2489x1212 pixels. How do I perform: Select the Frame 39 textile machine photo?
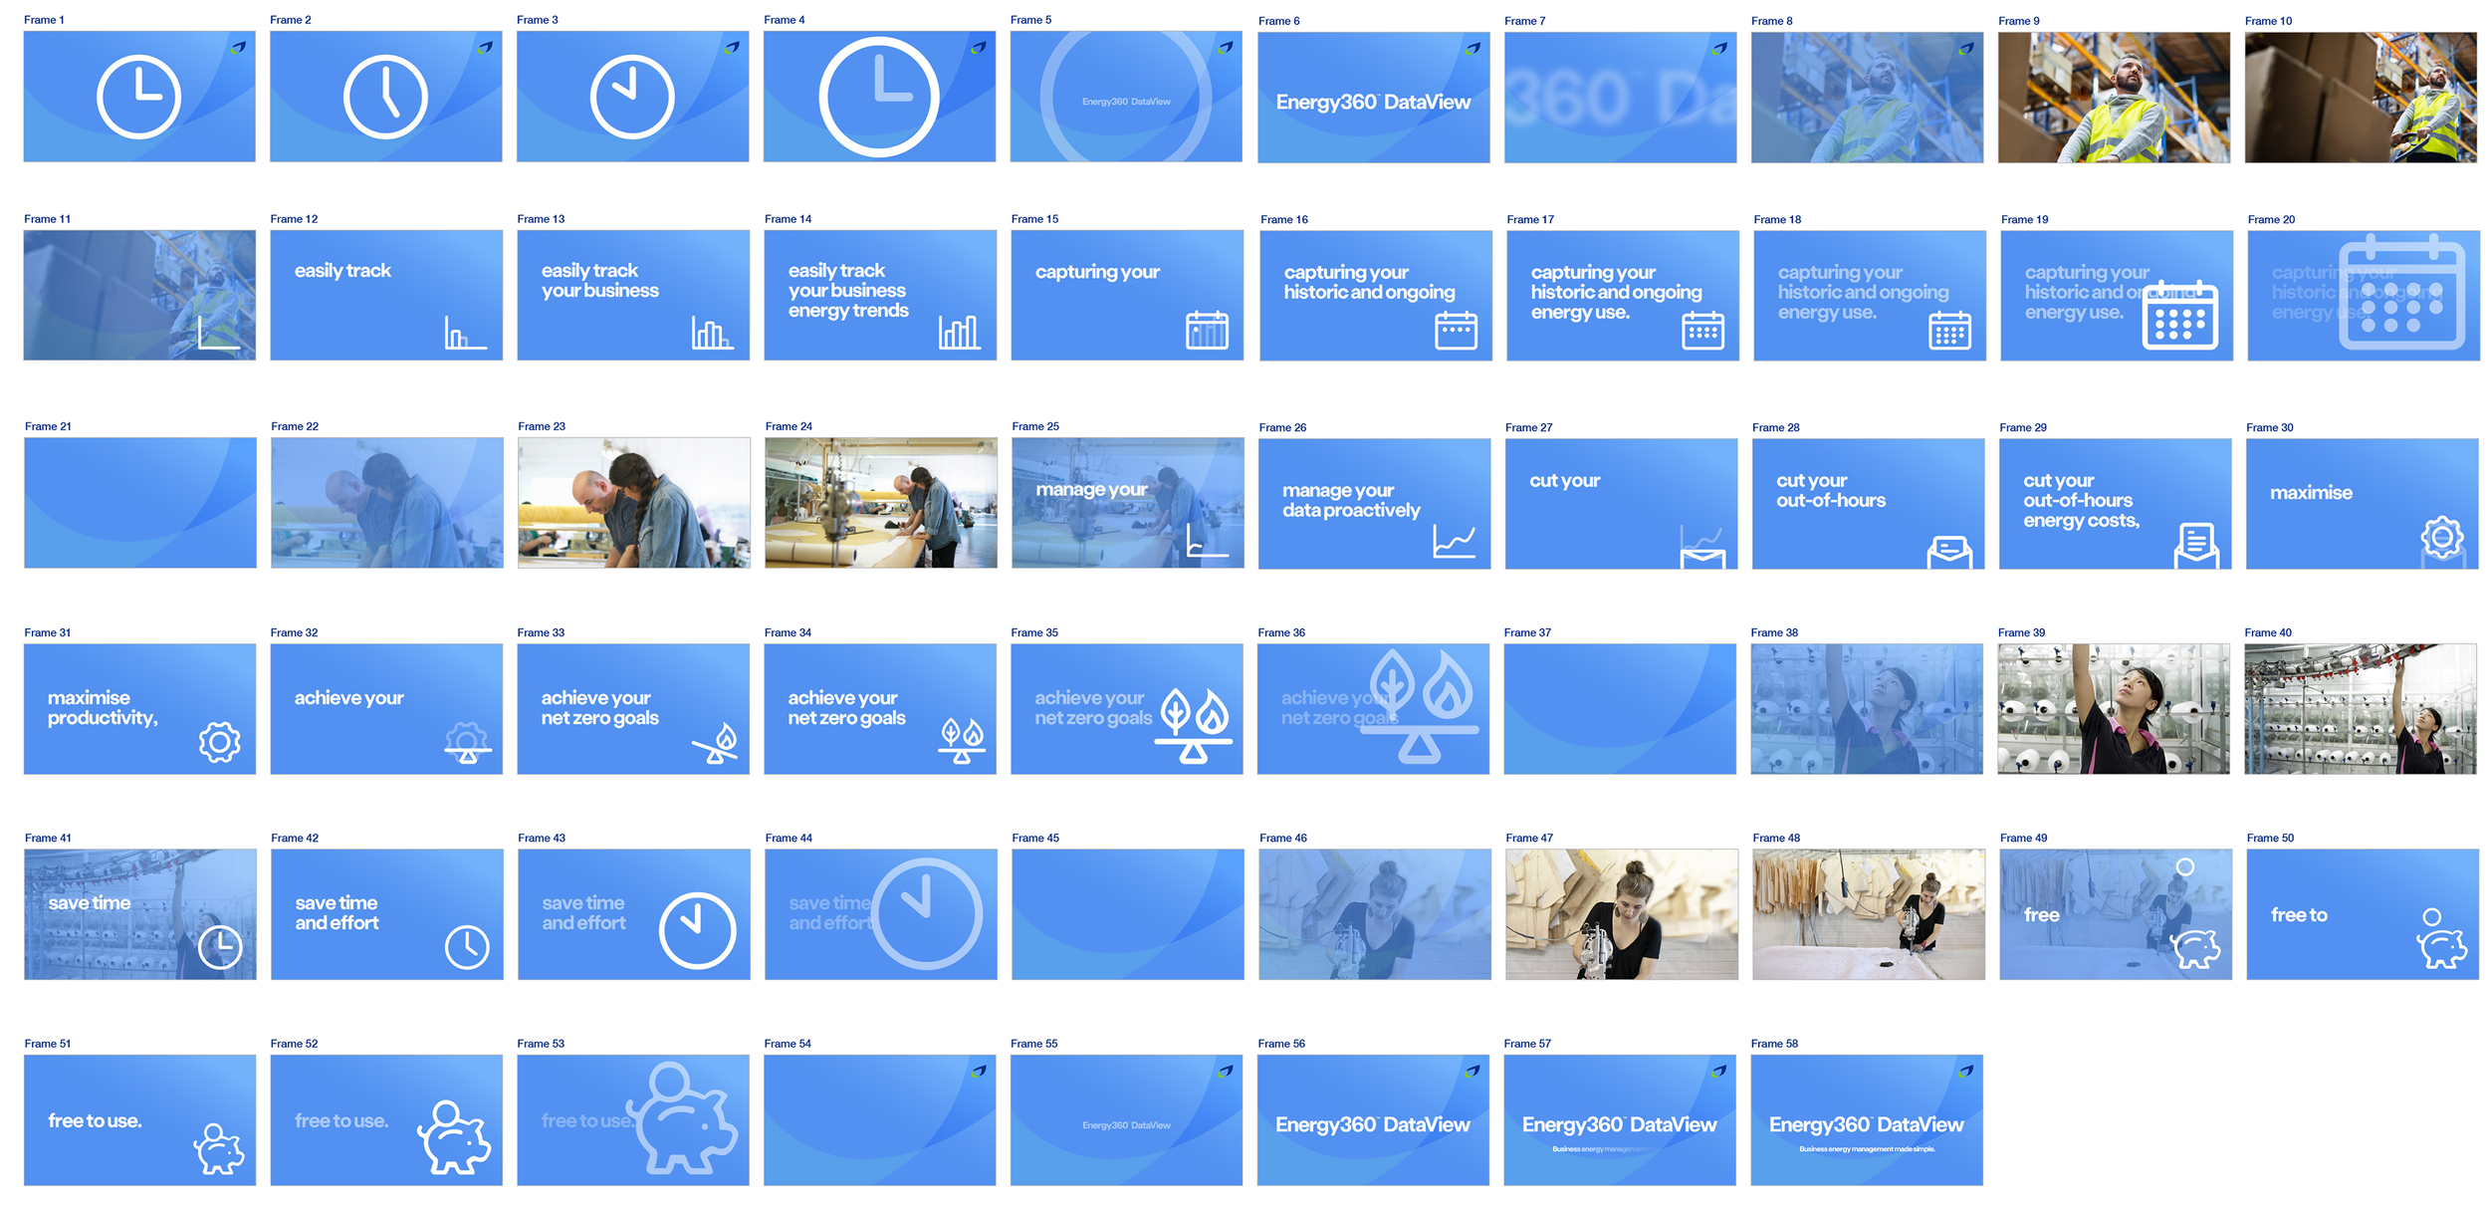[2113, 709]
